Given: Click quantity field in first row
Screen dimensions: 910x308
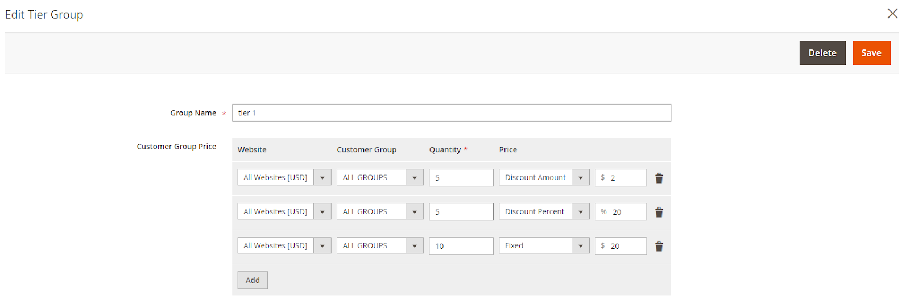Looking at the screenshot, I should click(x=461, y=177).
